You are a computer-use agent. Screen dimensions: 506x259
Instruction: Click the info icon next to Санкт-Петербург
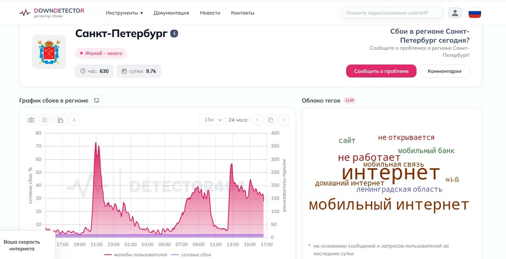[174, 33]
